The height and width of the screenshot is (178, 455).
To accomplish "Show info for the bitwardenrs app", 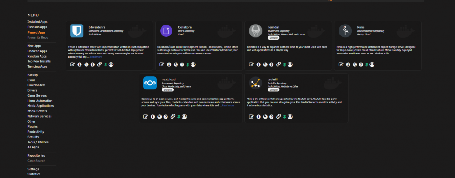I will 80,64.
